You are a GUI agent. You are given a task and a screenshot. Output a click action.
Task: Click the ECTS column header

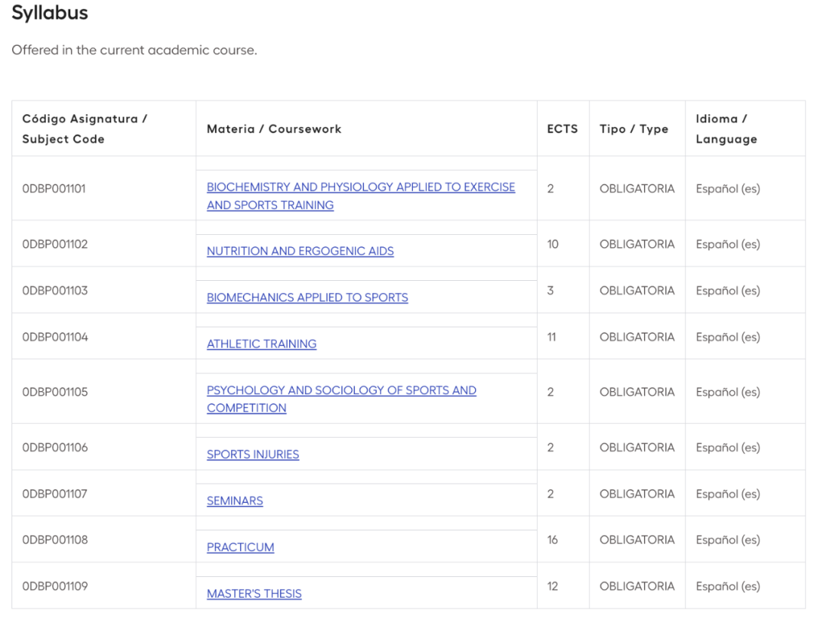[x=562, y=129]
